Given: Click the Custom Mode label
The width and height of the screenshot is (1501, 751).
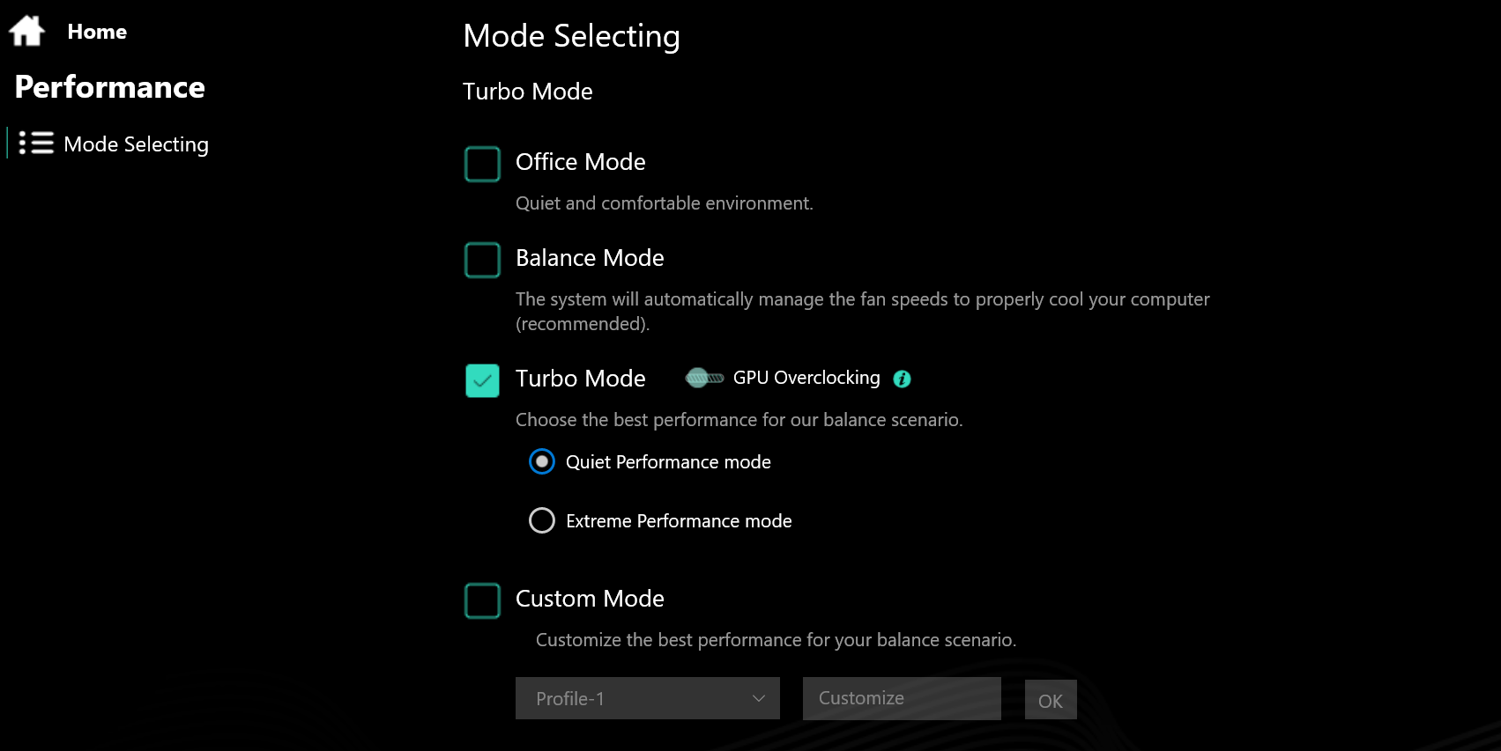Looking at the screenshot, I should coord(590,599).
